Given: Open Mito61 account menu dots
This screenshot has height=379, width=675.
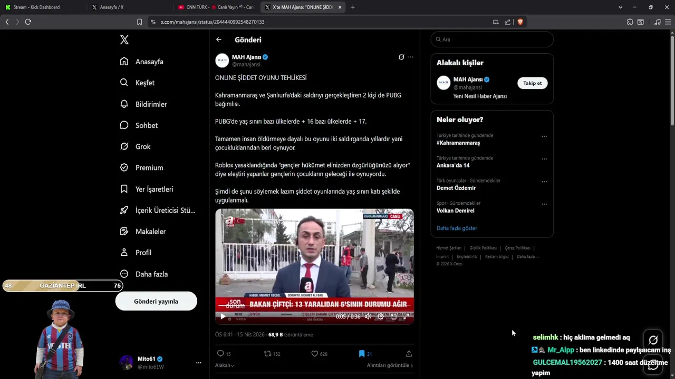Looking at the screenshot, I should [198, 363].
